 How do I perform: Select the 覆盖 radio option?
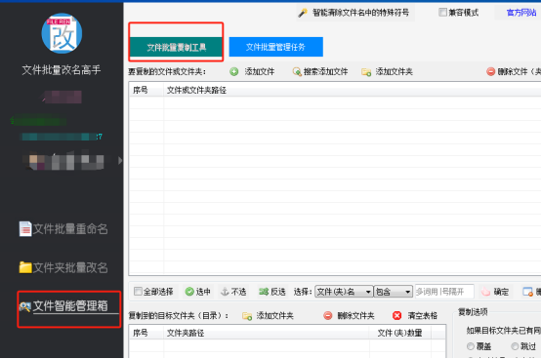471,346
